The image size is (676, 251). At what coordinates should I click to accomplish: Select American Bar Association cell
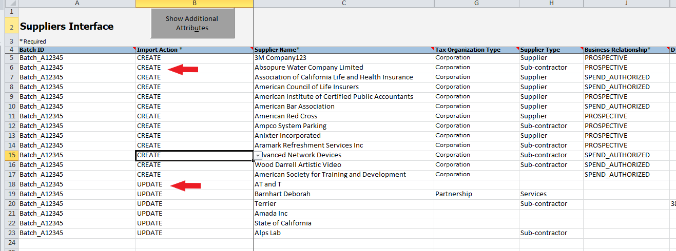(x=344, y=107)
